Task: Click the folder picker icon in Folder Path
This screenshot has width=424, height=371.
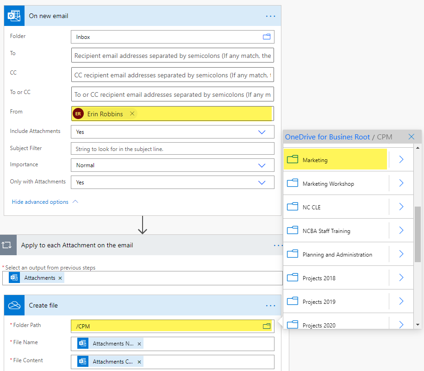Action: click(266, 326)
